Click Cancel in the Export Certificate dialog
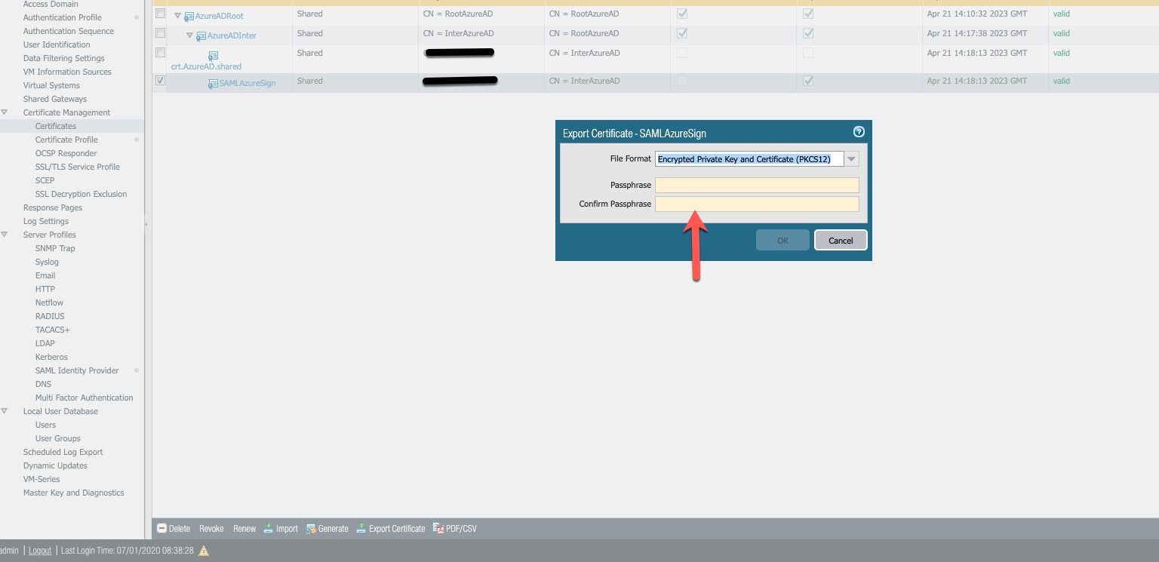The image size is (1159, 562). (841, 240)
